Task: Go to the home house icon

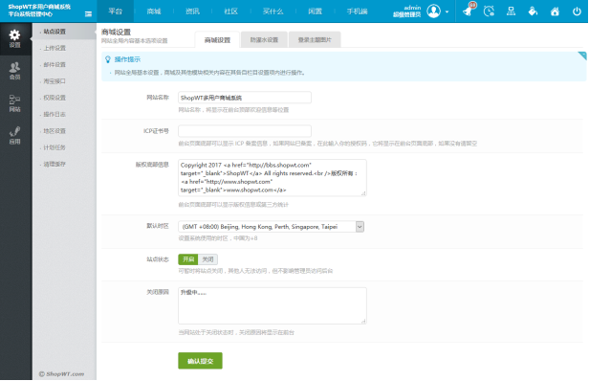Action: coord(555,11)
